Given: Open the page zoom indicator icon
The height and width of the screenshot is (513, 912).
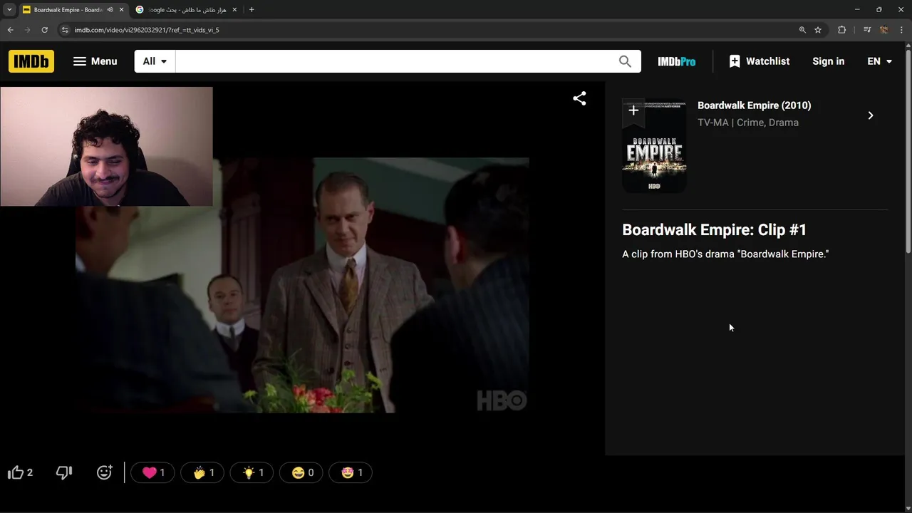Looking at the screenshot, I should click(x=802, y=30).
